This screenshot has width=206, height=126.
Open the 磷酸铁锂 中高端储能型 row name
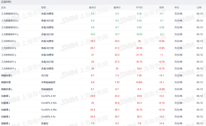click(x=6, y=82)
